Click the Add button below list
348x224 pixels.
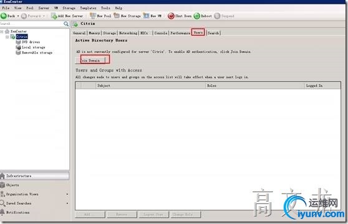pyautogui.click(x=90, y=215)
